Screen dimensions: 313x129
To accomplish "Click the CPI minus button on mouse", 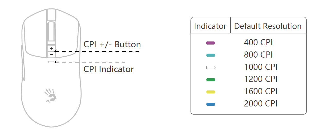I will (x=51, y=55).
